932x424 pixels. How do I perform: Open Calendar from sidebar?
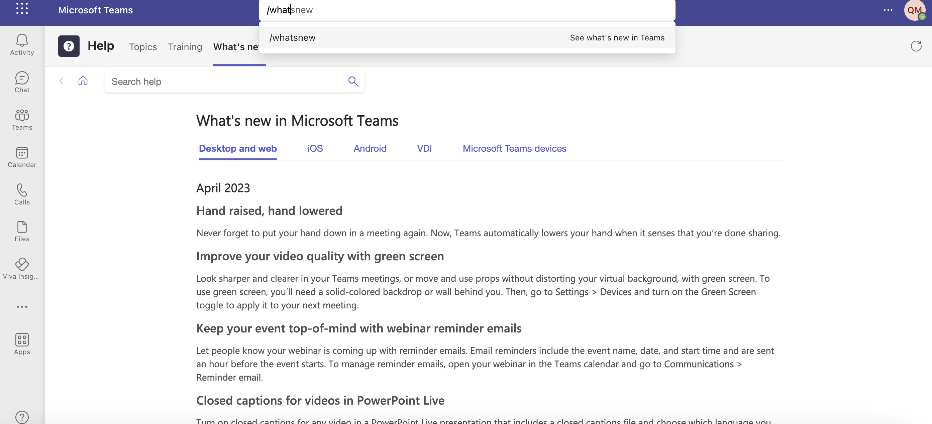pos(22,157)
